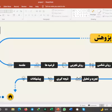Screen dimensions: 112x112
Task: Switch to Slide Sorter view
Action: (107, 106)
